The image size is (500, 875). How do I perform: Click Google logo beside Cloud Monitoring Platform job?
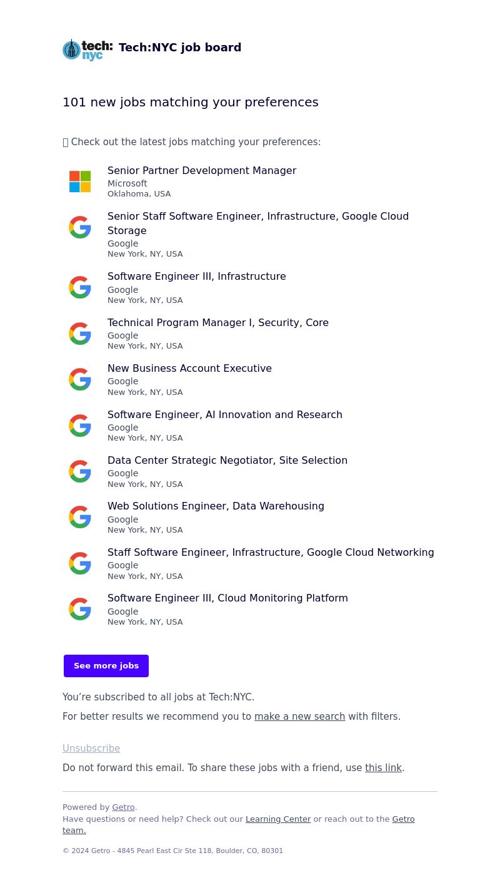coord(80,609)
